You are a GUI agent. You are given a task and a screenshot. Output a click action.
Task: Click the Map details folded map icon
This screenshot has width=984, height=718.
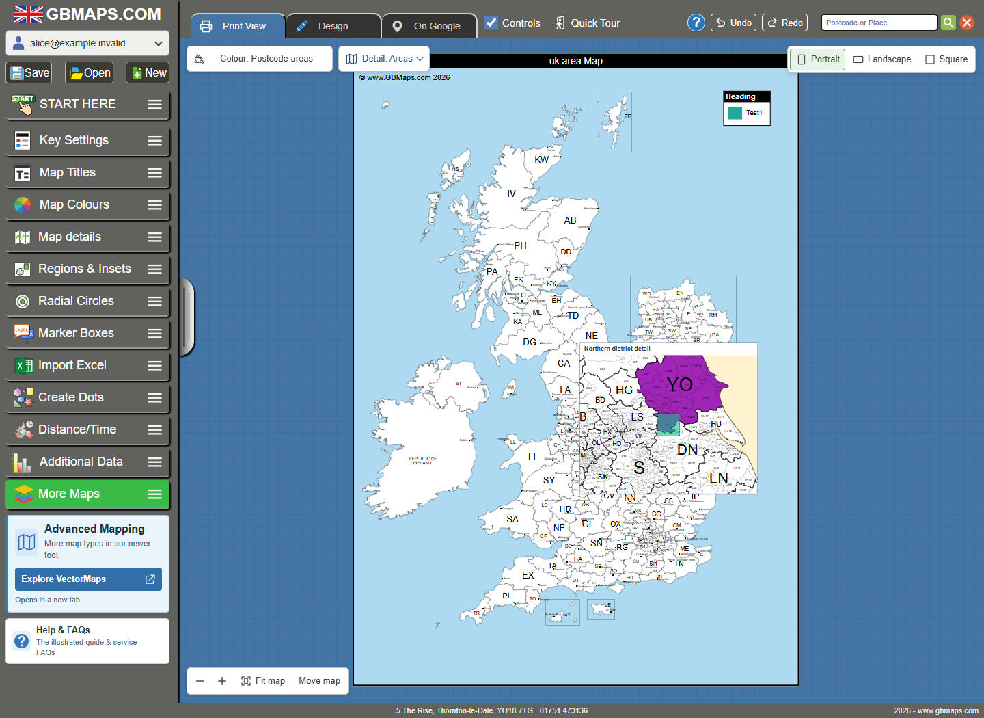click(23, 237)
